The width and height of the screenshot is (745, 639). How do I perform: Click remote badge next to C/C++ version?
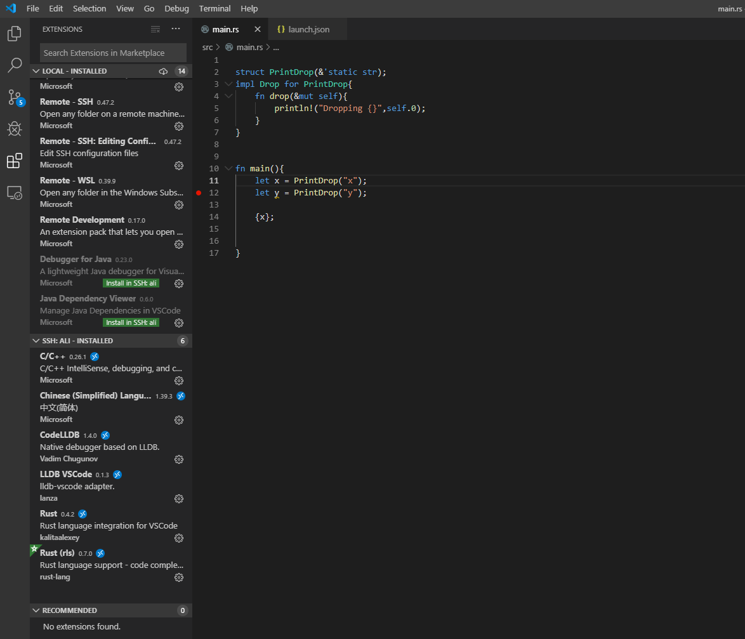[x=95, y=357]
